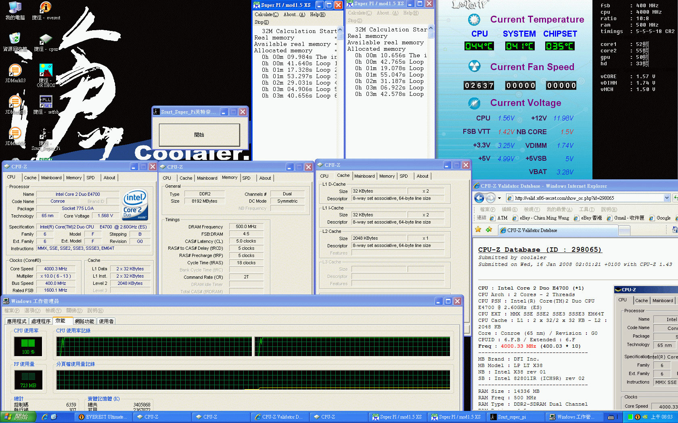The height and width of the screenshot is (423, 678).
Task: Click the Internet Explorer back arrow
Action: pos(479,198)
